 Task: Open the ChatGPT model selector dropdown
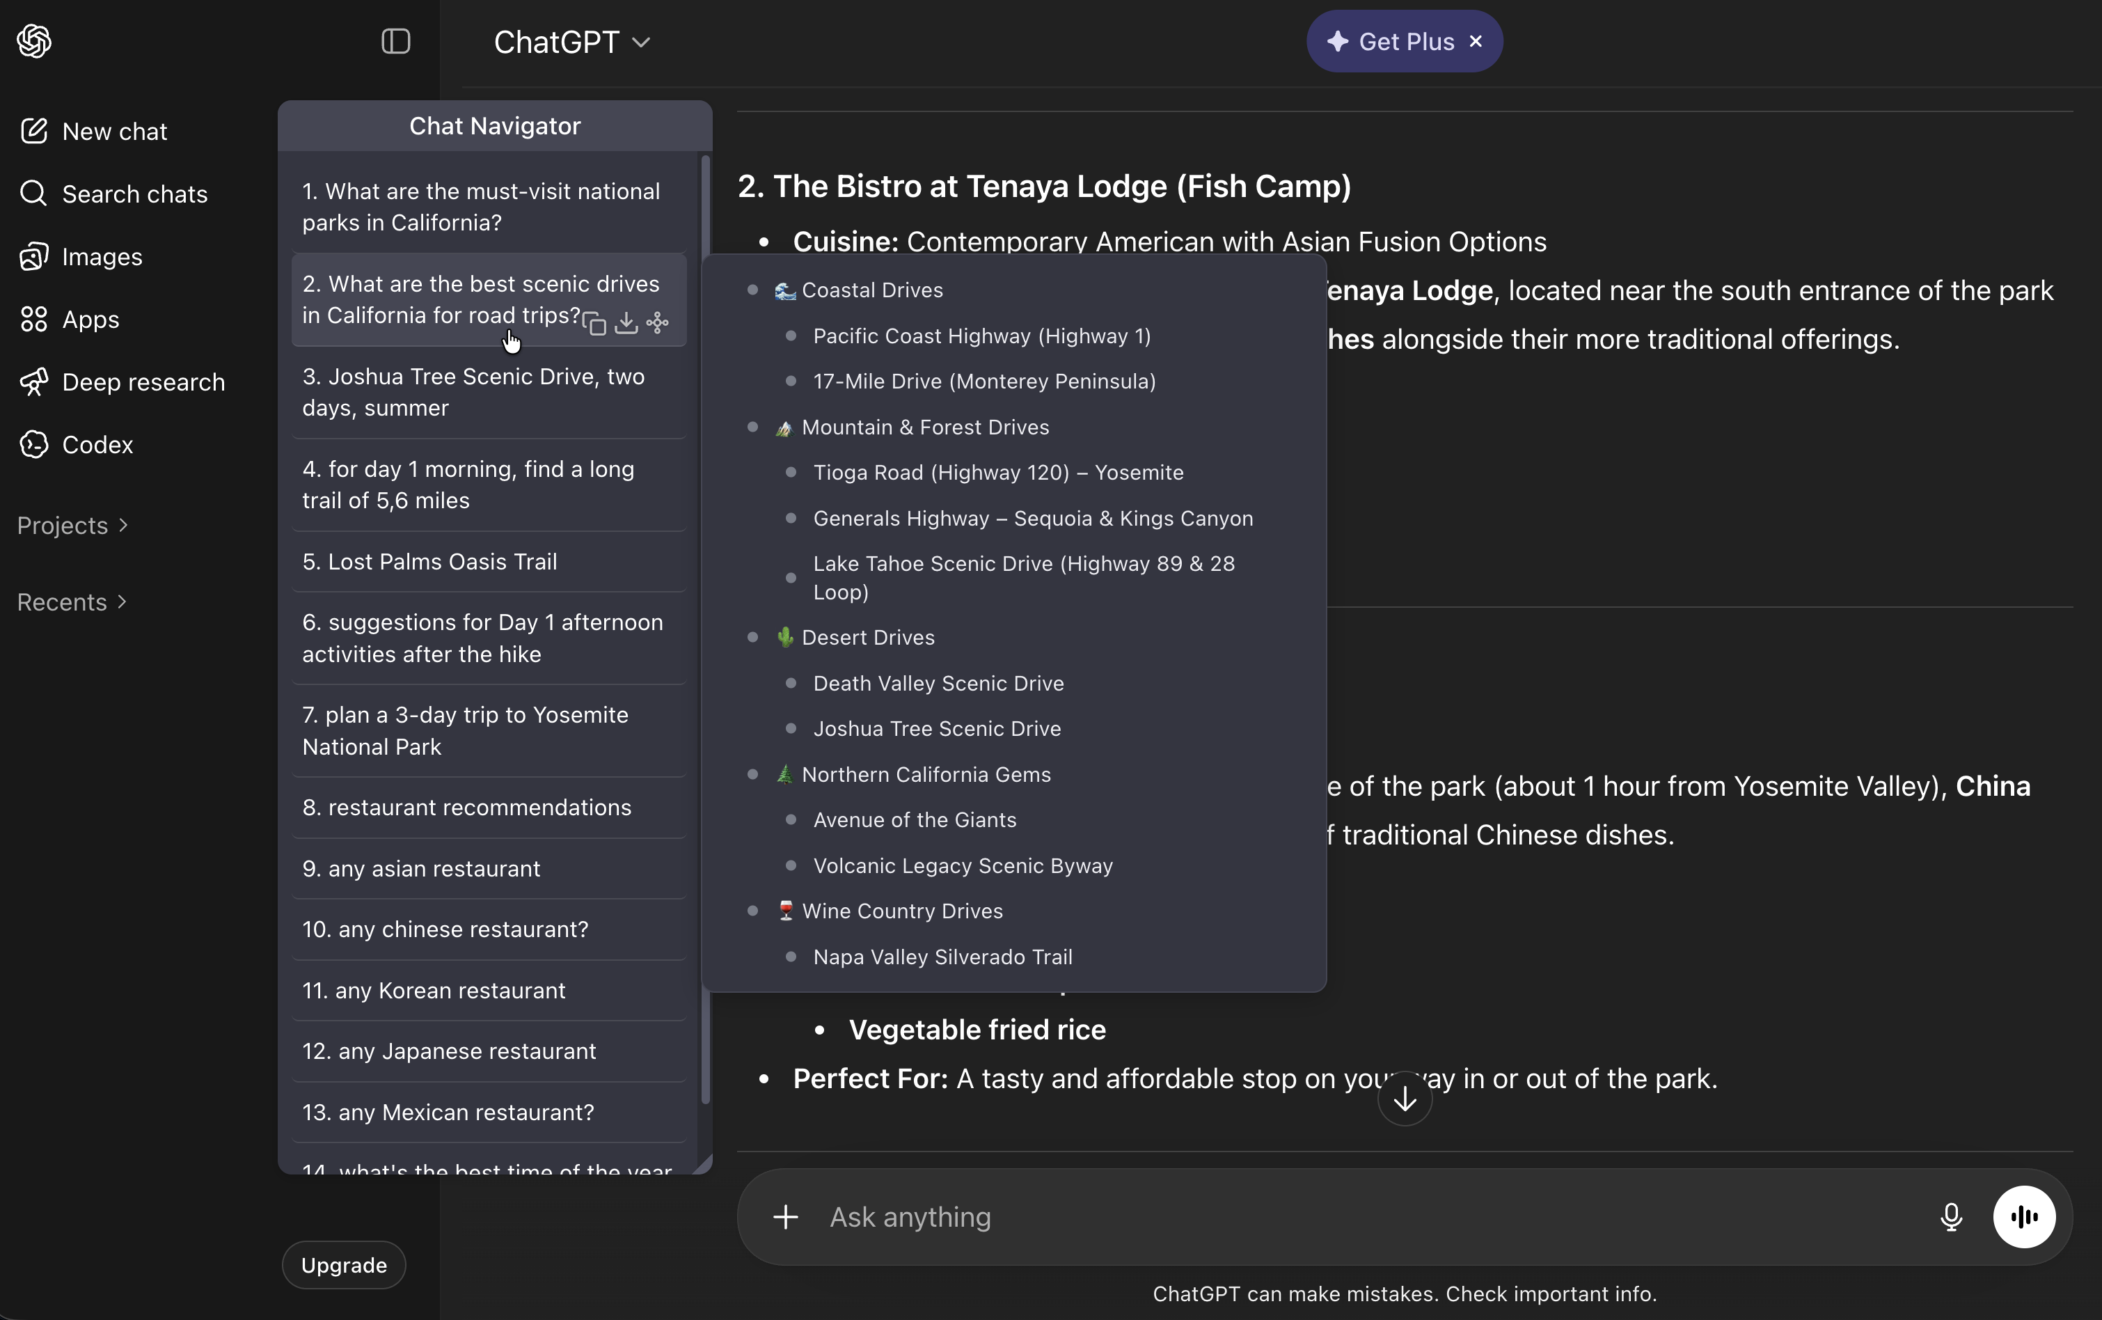click(571, 42)
